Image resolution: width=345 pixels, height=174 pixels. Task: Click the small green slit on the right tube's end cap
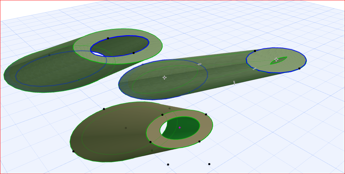(278, 61)
